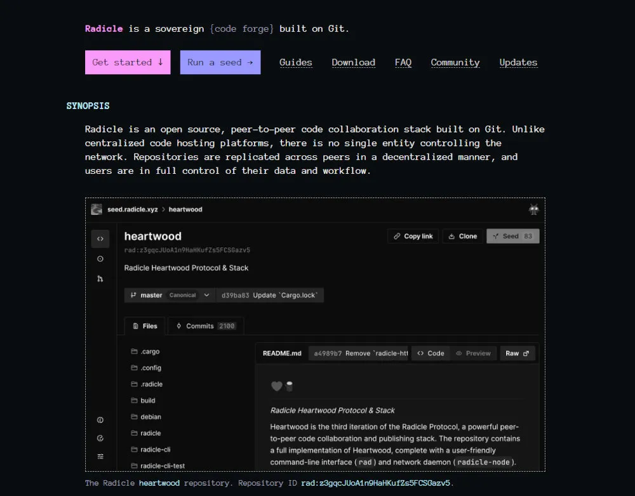Click the Copy link button
The height and width of the screenshot is (496, 635).
413,237
